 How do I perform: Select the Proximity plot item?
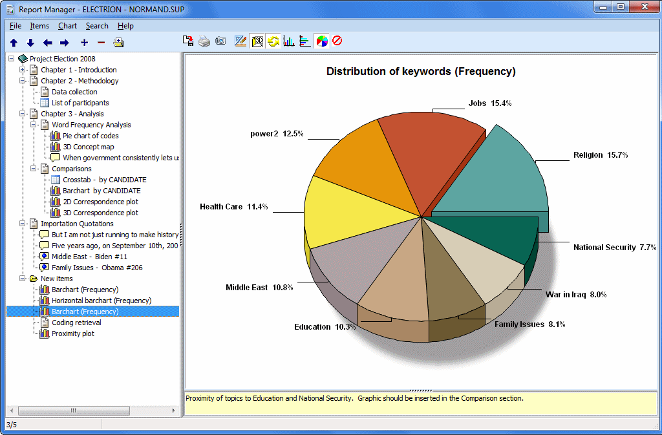[72, 334]
